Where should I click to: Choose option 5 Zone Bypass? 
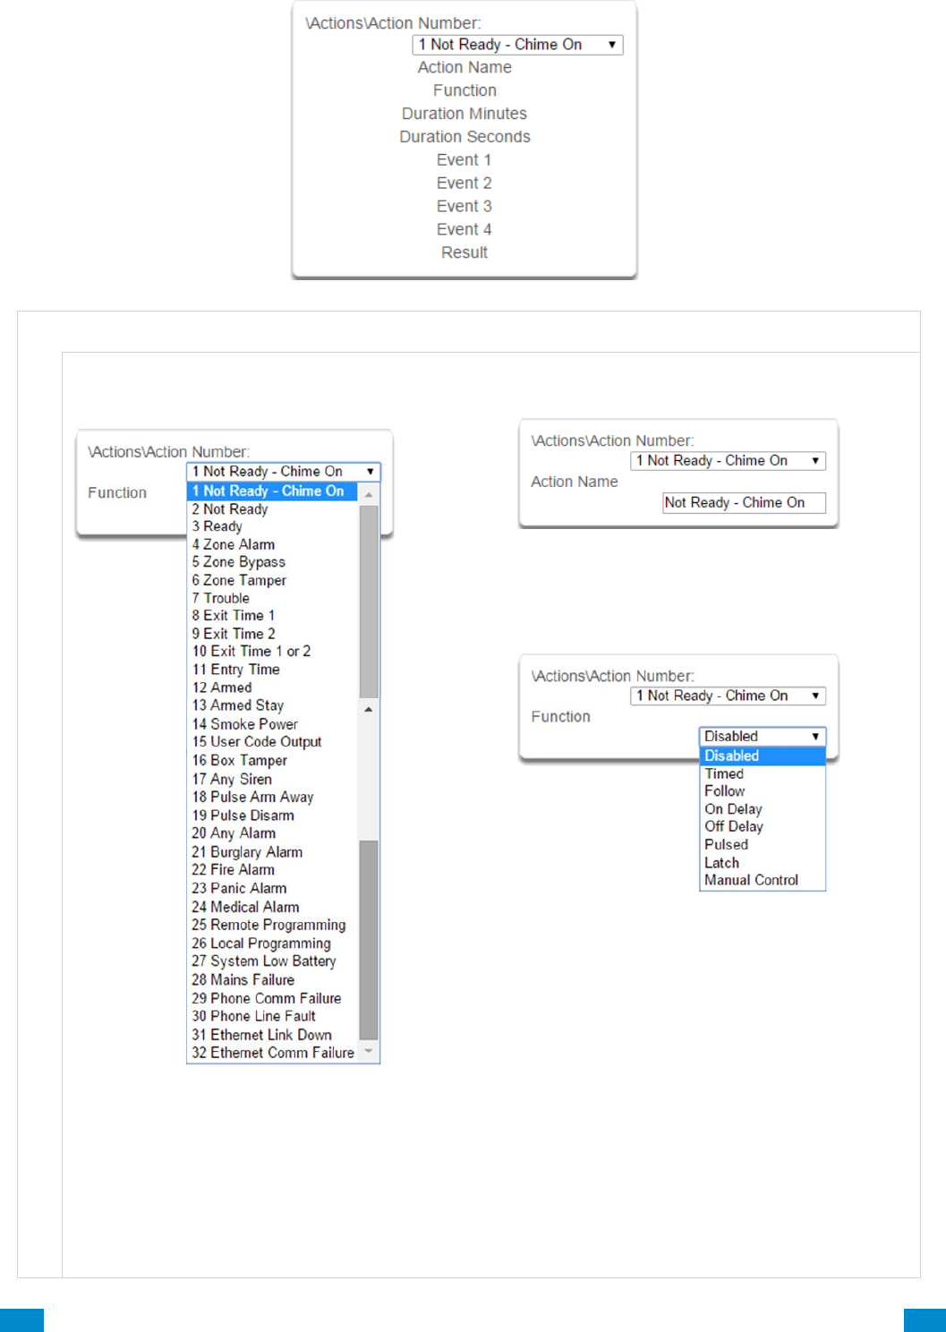[x=272, y=562]
